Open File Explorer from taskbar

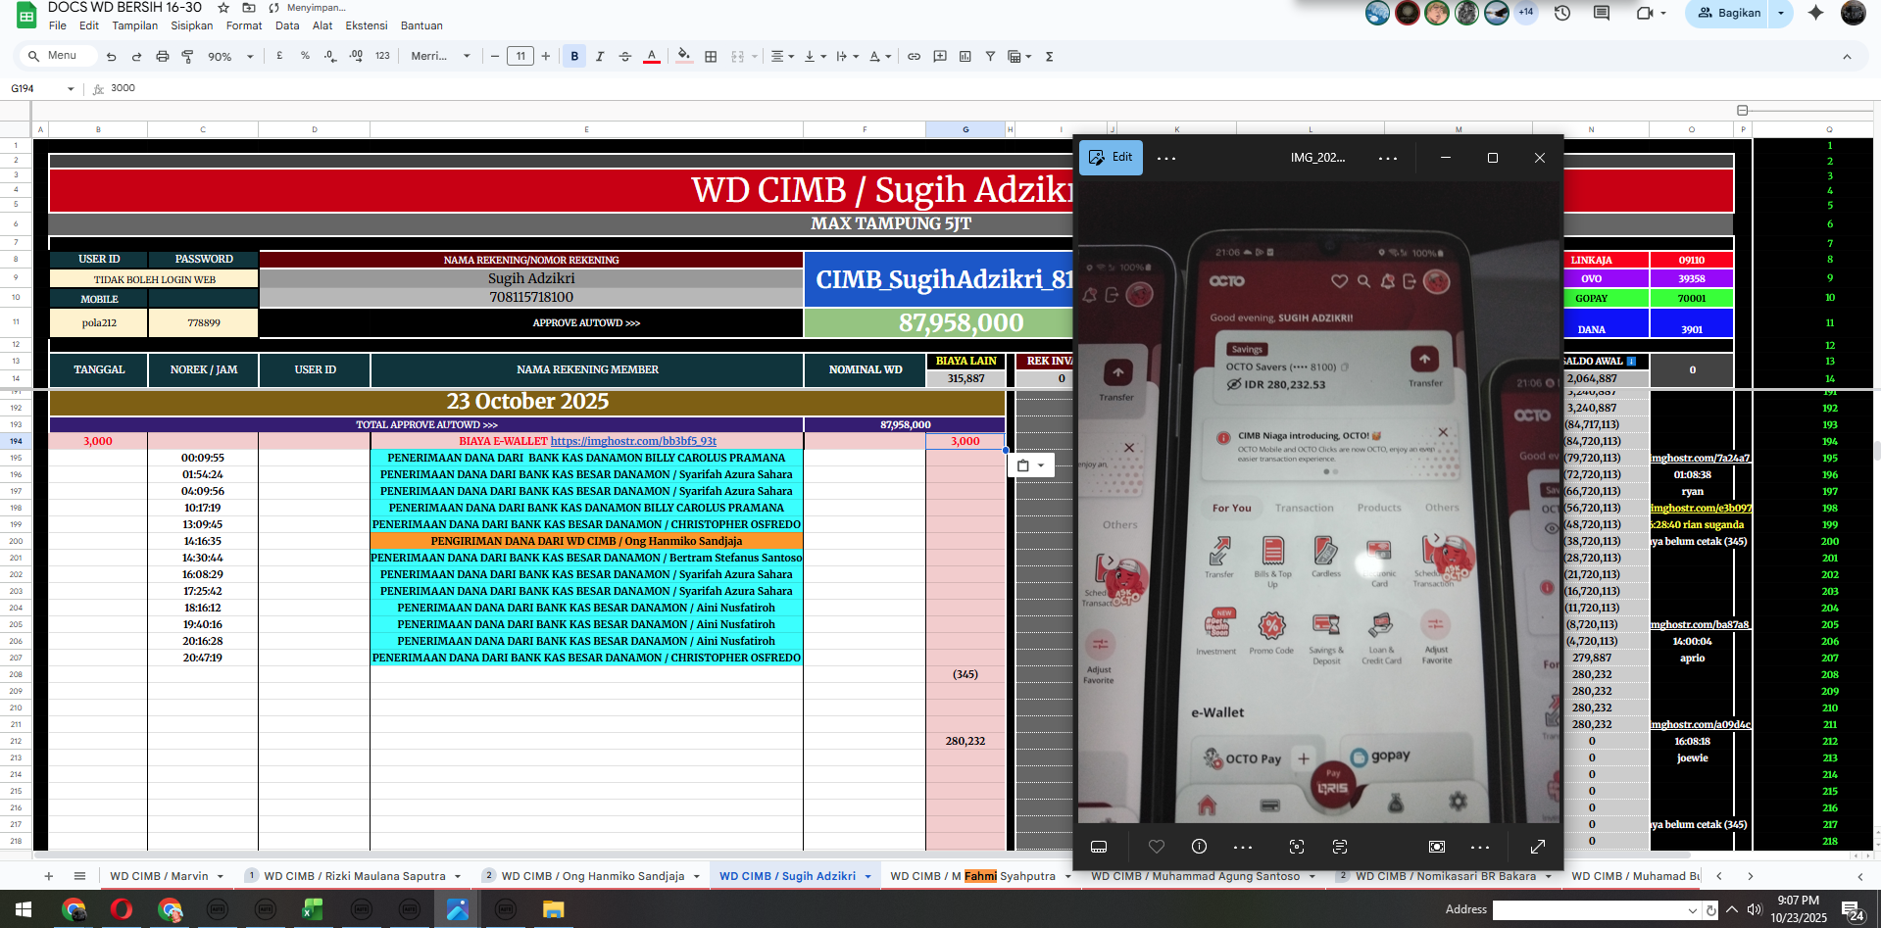[x=553, y=910]
